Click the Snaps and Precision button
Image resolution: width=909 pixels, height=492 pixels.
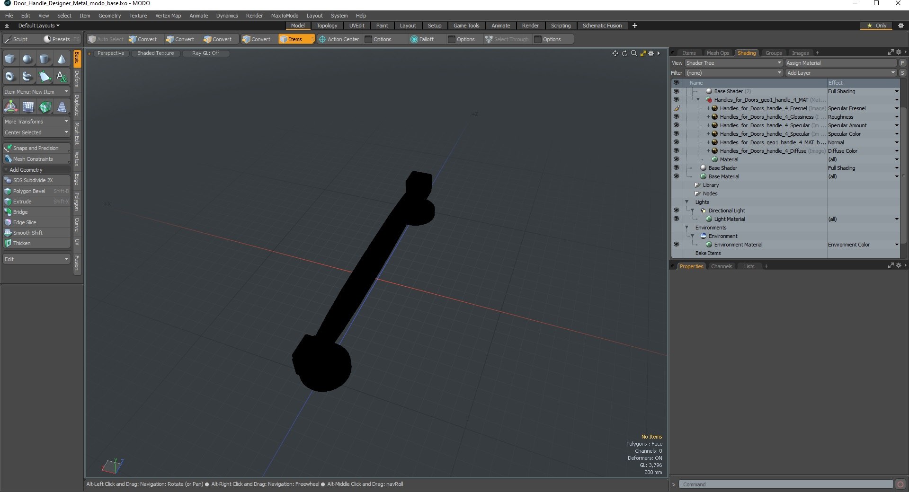tap(36, 148)
